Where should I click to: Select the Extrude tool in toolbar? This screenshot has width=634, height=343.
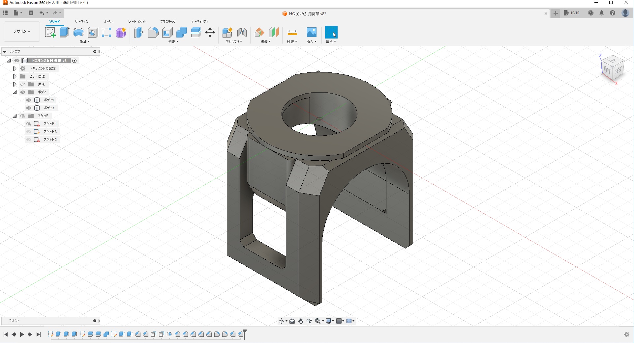64,32
